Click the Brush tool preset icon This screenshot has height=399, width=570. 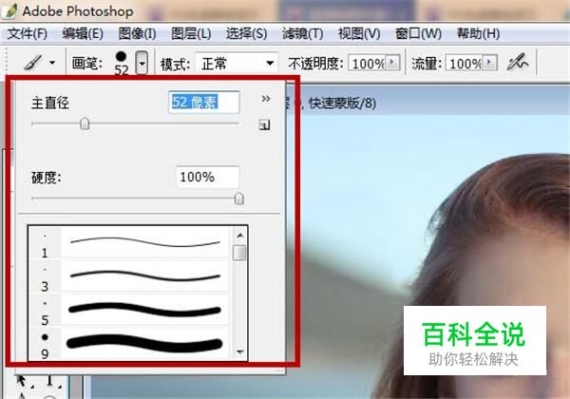point(32,63)
